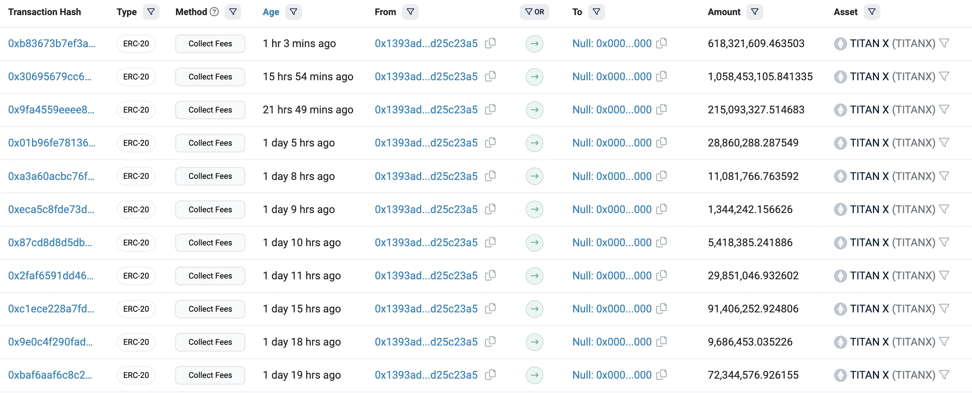
Task: Copy From address in the 1 hr 3 mins row
Action: (x=490, y=43)
